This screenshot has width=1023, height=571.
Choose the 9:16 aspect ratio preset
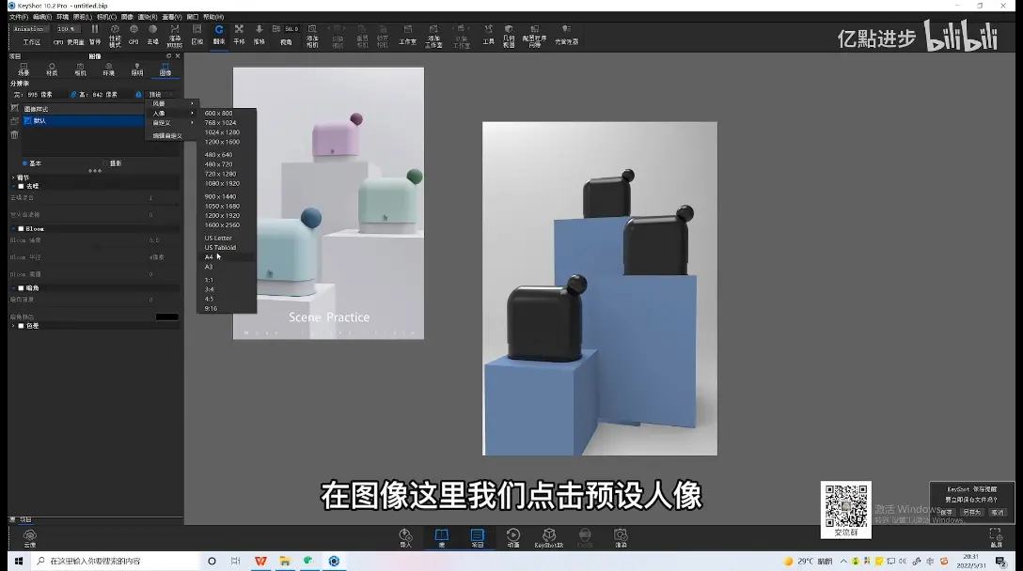coord(227,308)
